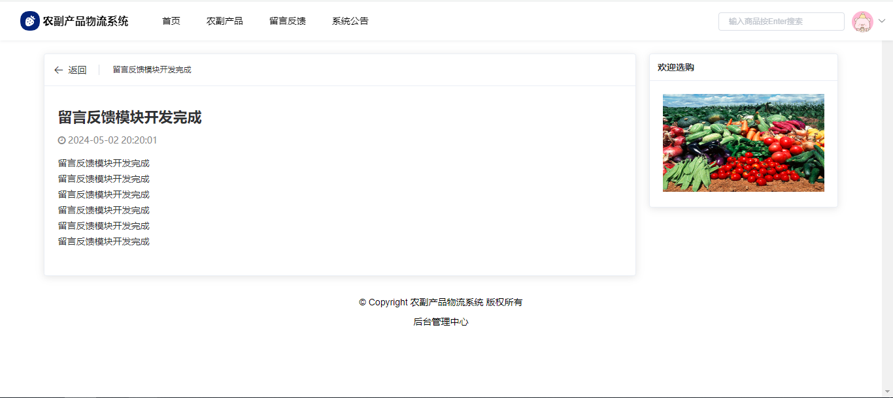Click the clock icon beside the date

coord(62,140)
